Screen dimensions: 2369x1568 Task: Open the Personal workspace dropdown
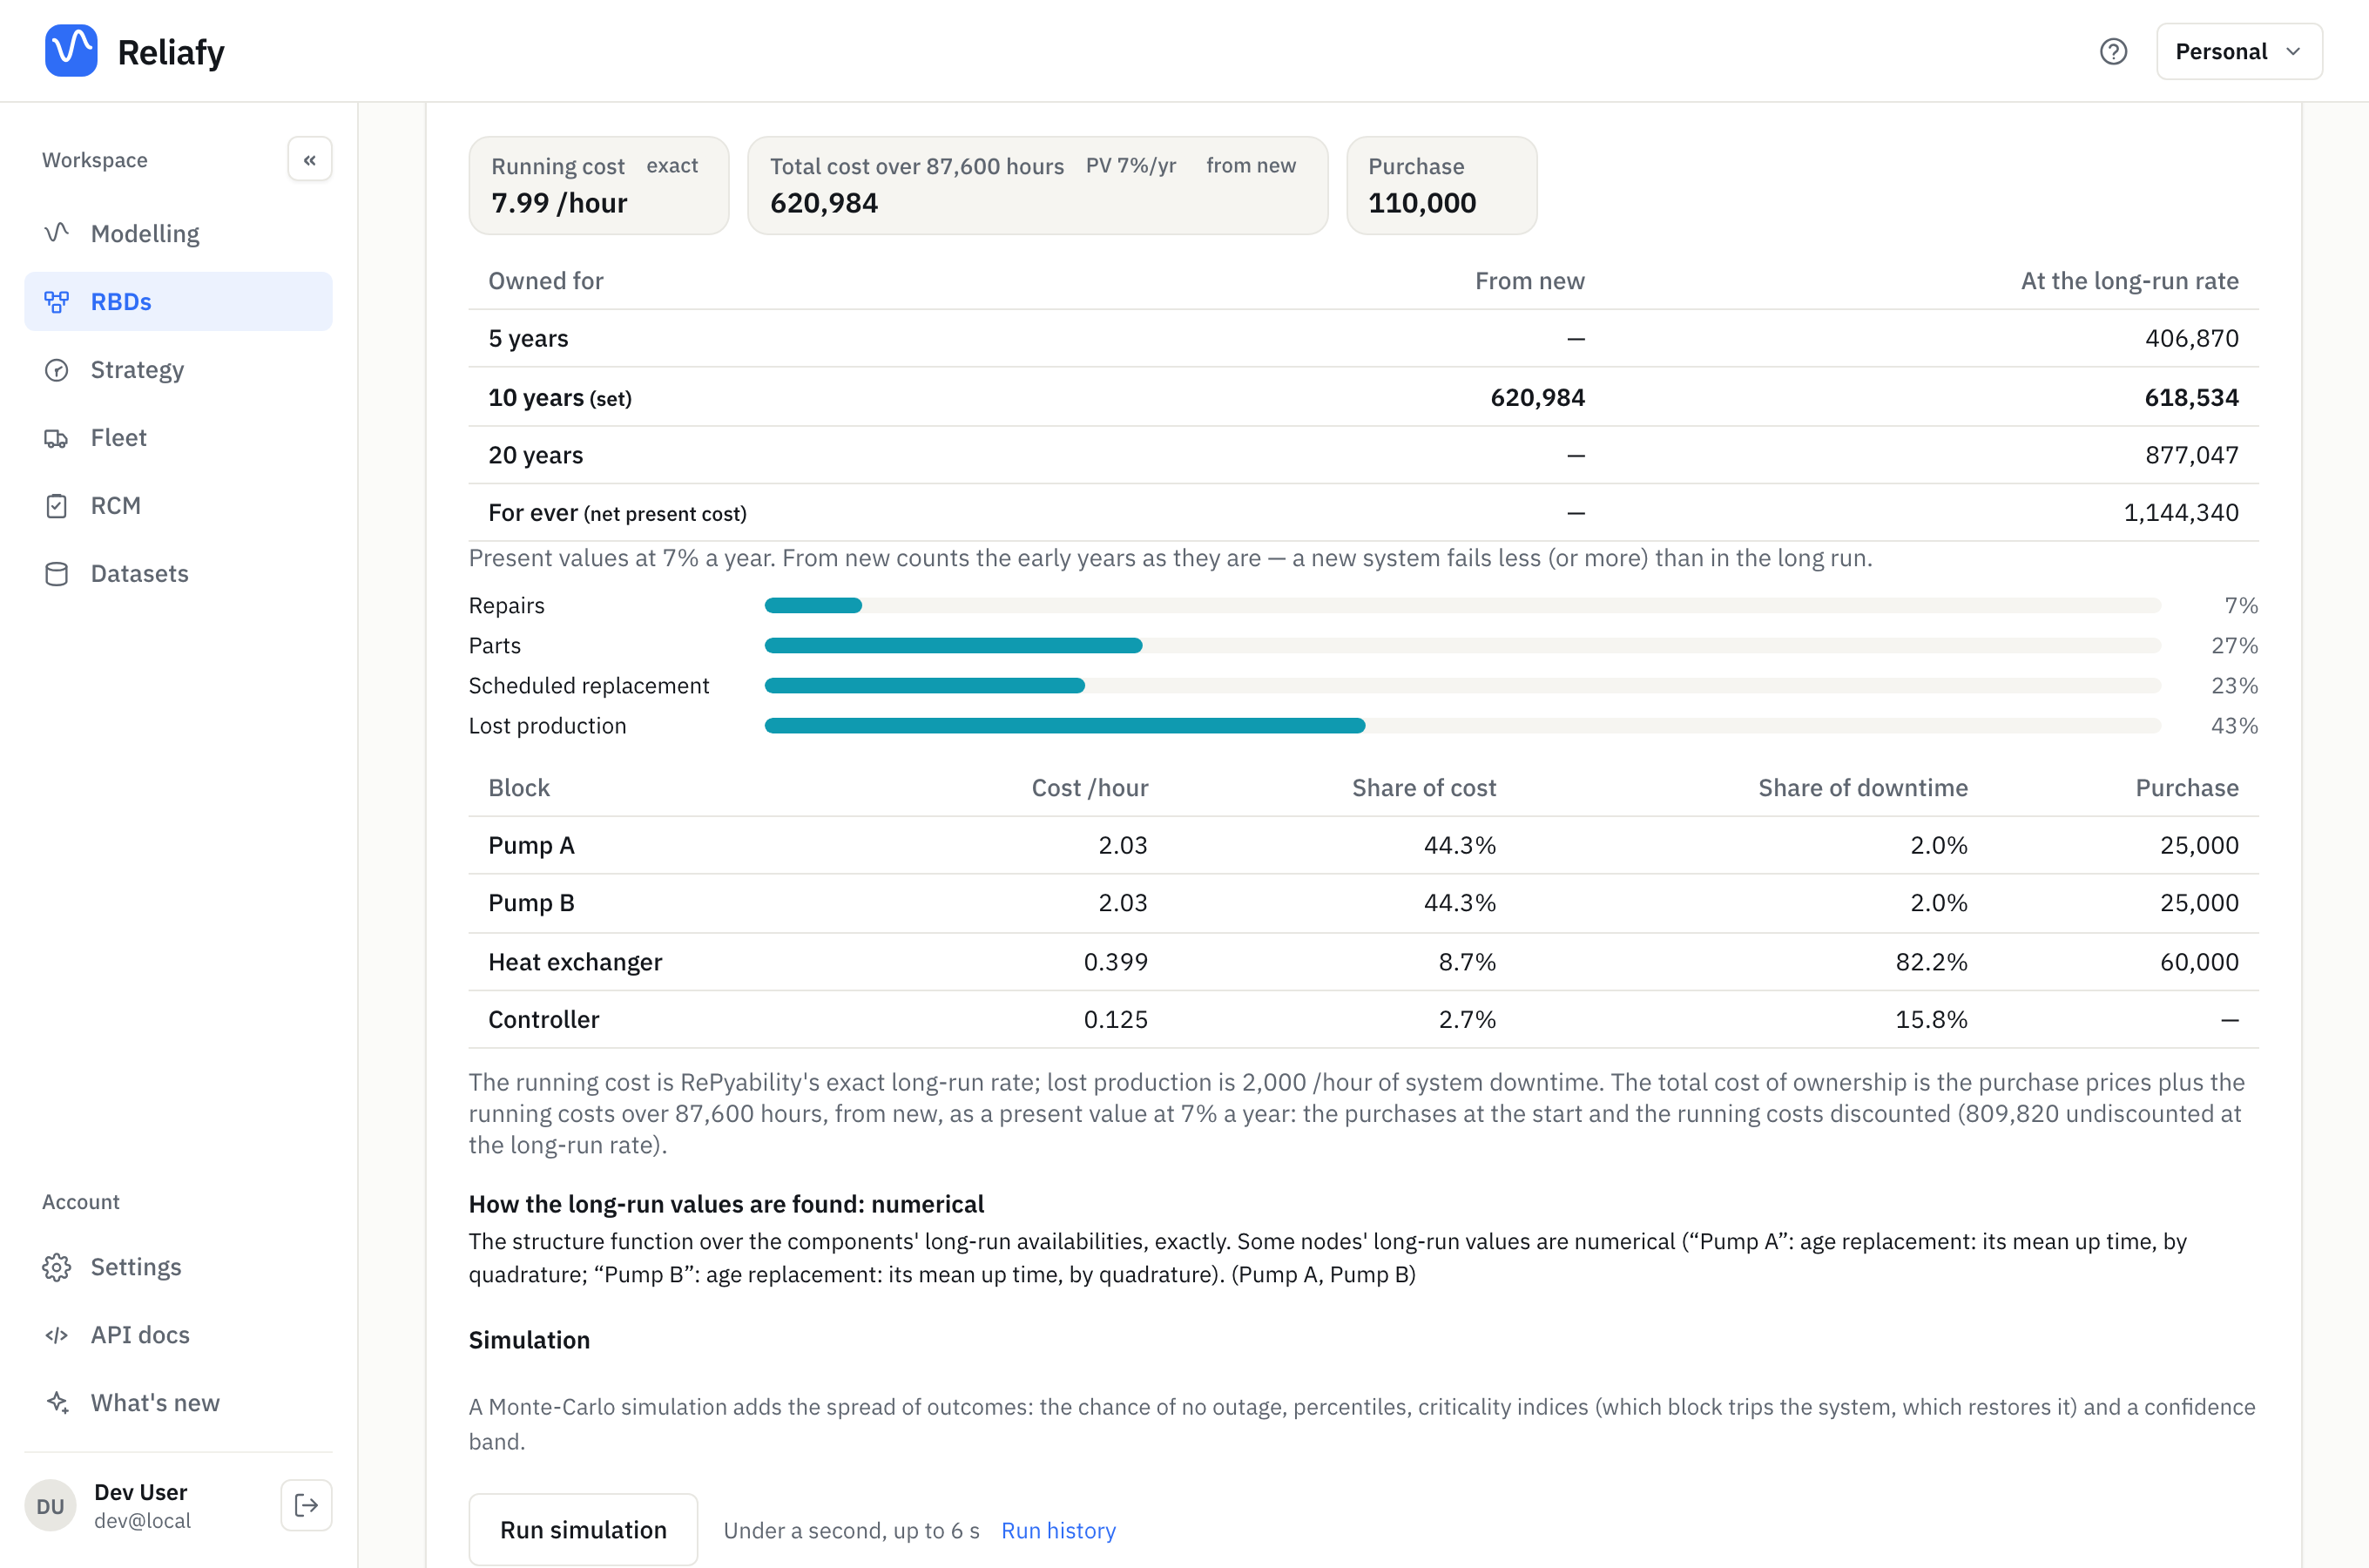(2239, 51)
